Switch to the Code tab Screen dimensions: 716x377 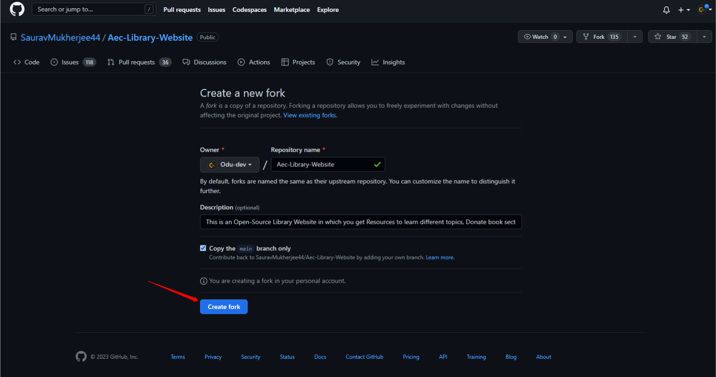click(27, 62)
